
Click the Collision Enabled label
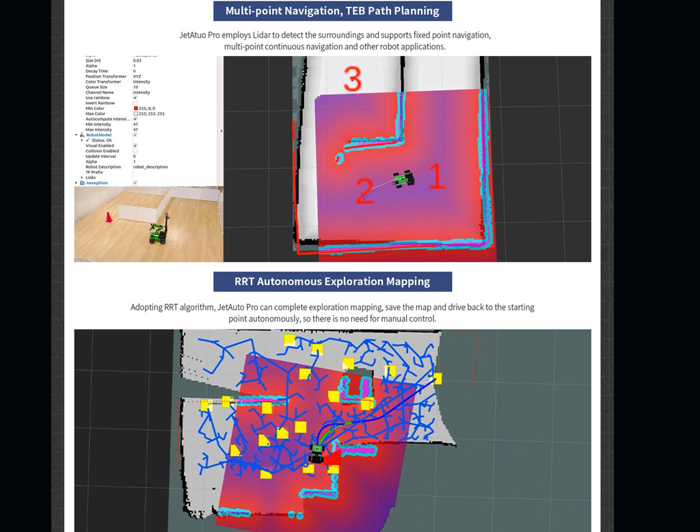[x=103, y=151]
